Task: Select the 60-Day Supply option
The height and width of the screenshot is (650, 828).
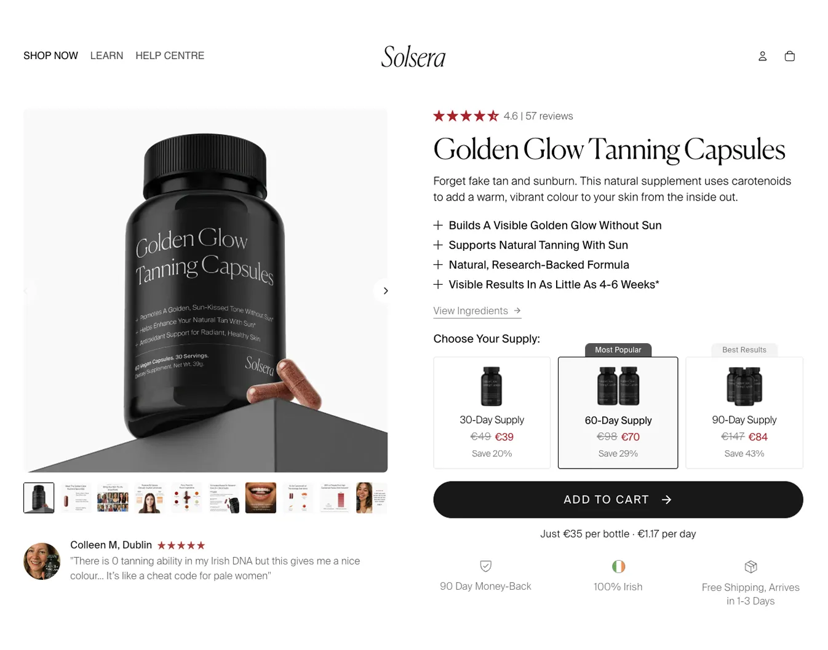Action: click(x=618, y=413)
